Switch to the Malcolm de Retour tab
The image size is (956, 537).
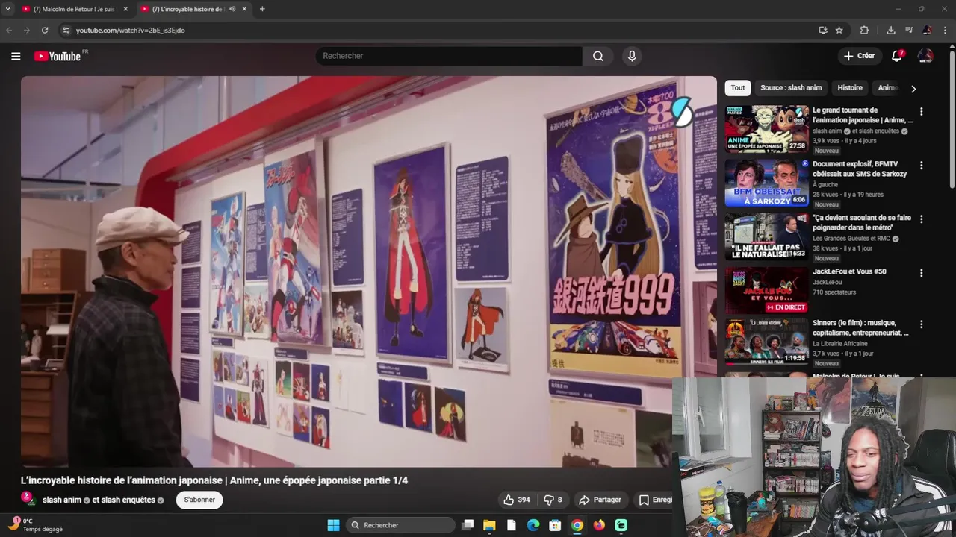75,9
